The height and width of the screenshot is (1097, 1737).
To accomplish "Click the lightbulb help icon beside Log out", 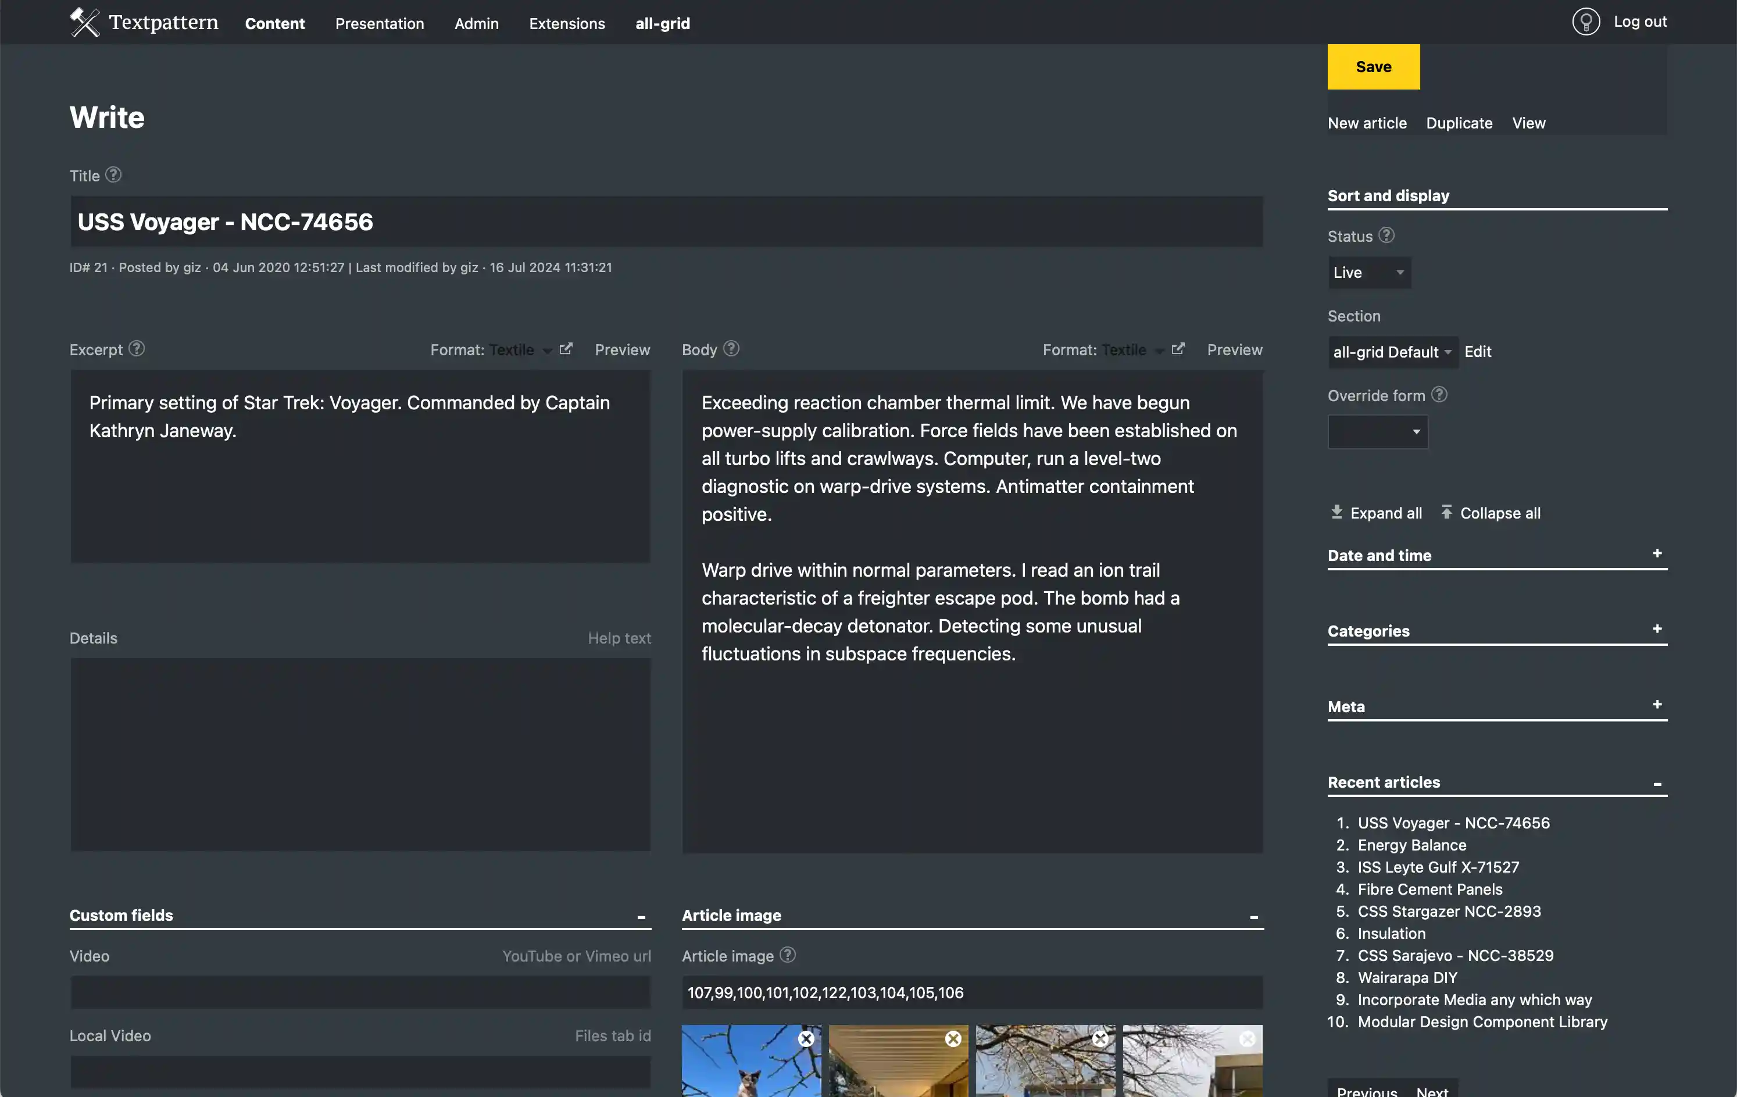I will [1585, 22].
